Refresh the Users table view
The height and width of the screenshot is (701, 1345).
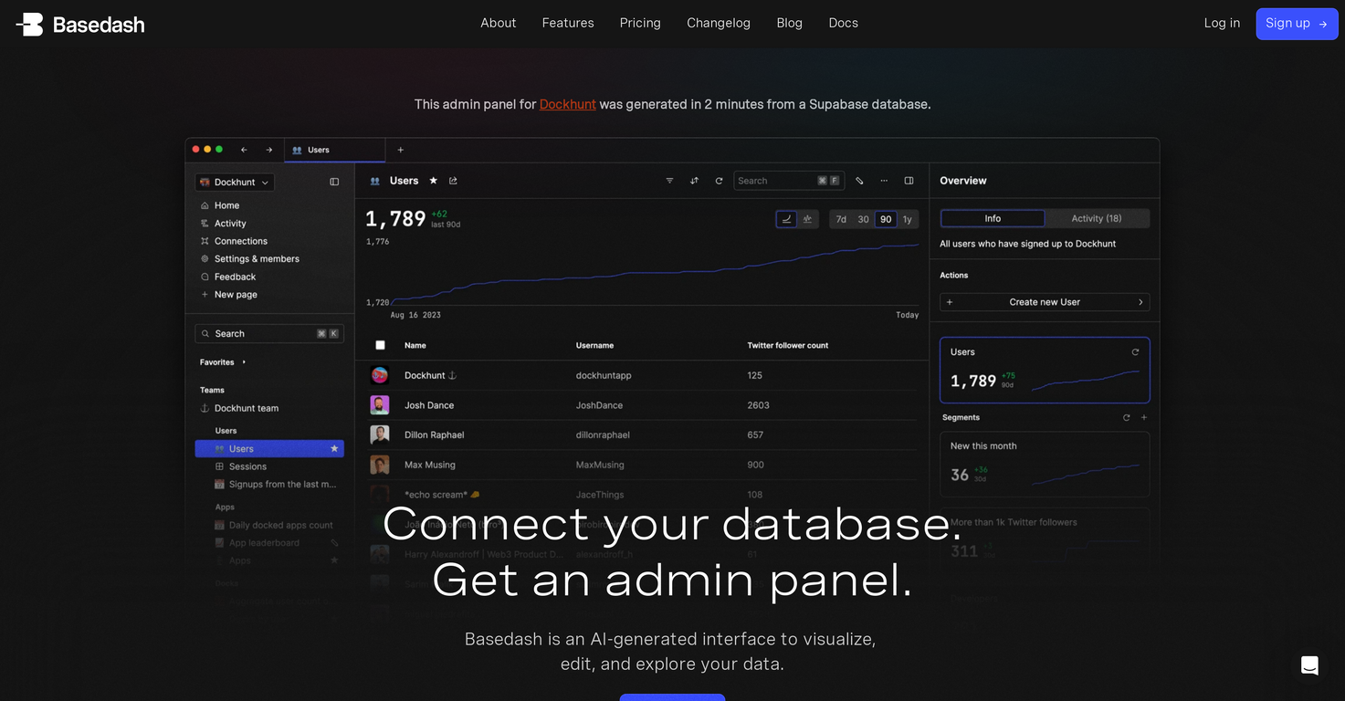(719, 181)
